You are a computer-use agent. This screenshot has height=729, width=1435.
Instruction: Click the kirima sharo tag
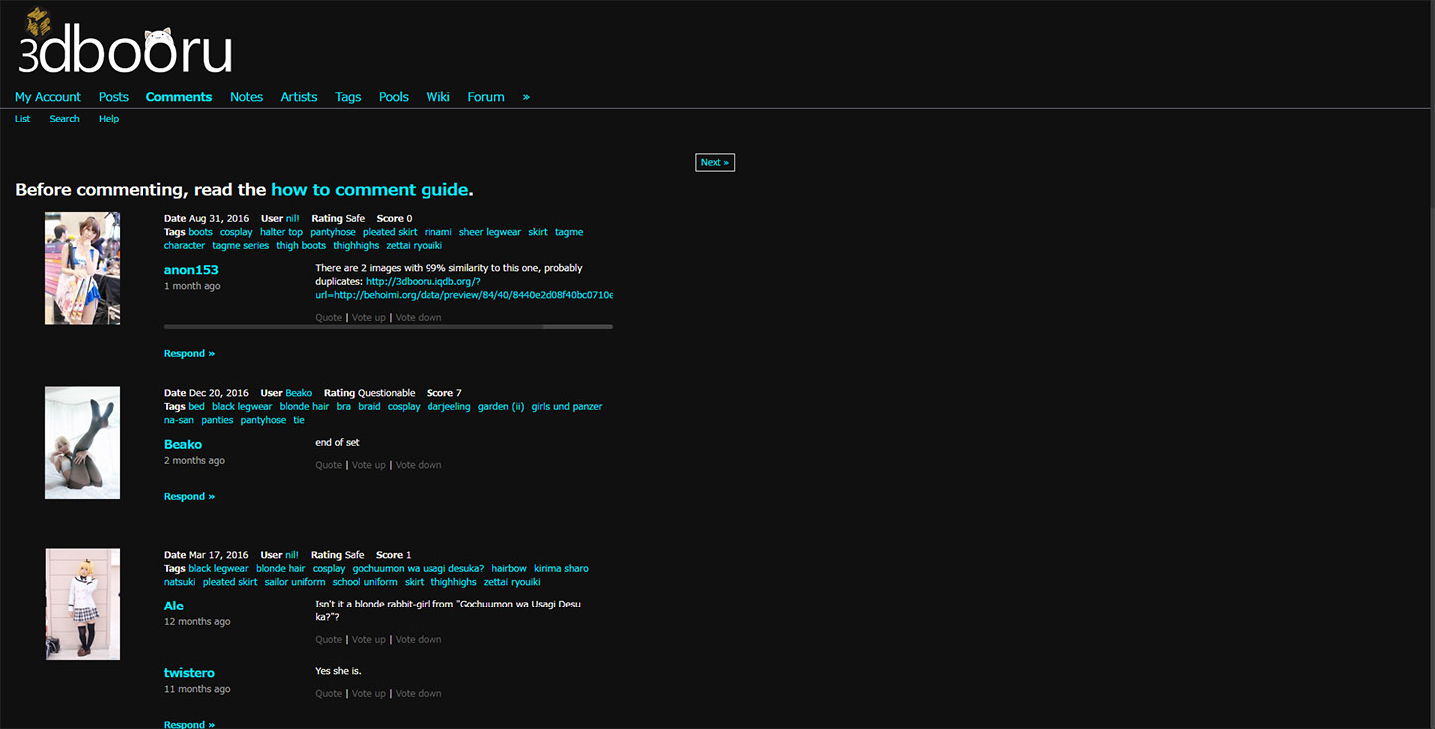pyautogui.click(x=561, y=569)
